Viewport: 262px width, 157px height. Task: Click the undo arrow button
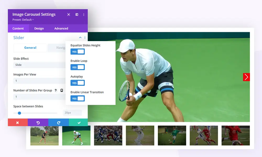(x=38, y=122)
